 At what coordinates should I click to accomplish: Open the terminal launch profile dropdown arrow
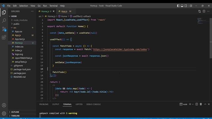[x=193, y=104]
